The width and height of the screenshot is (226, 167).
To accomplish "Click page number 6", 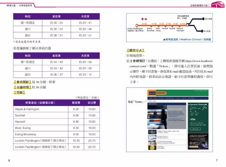I will (x=9, y=160).
